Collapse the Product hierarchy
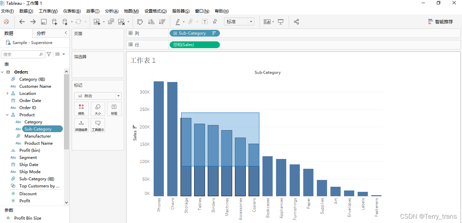 pyautogui.click(x=7, y=115)
